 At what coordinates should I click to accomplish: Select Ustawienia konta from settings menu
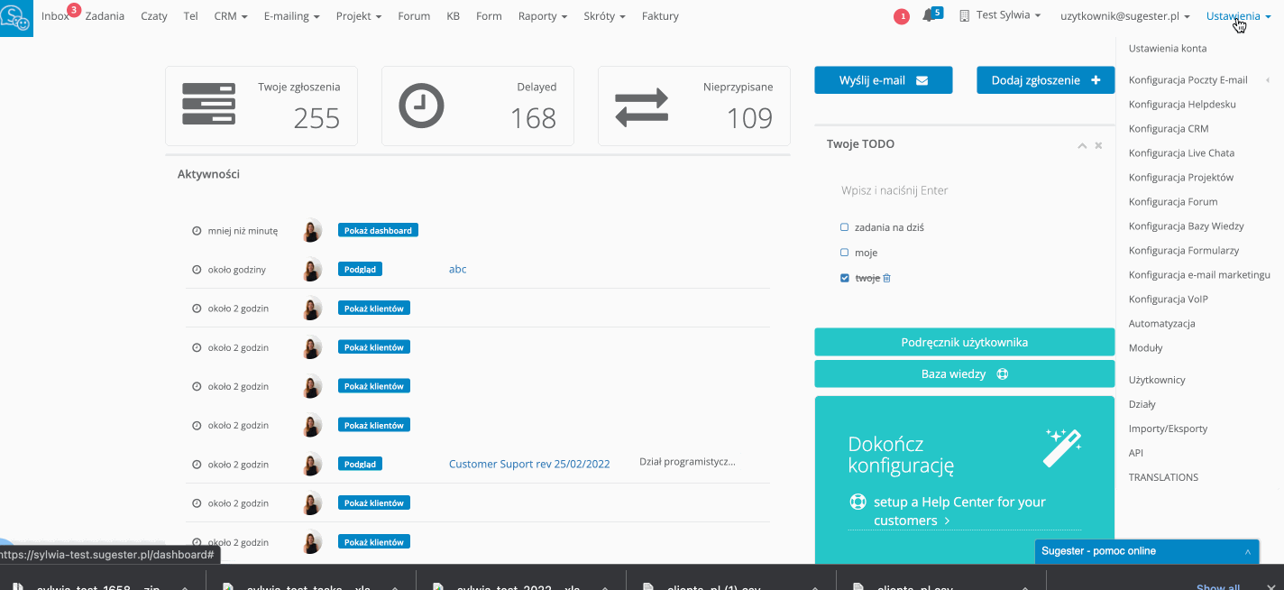[1168, 49]
